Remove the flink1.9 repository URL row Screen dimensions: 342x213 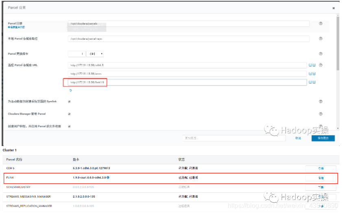click(310, 82)
